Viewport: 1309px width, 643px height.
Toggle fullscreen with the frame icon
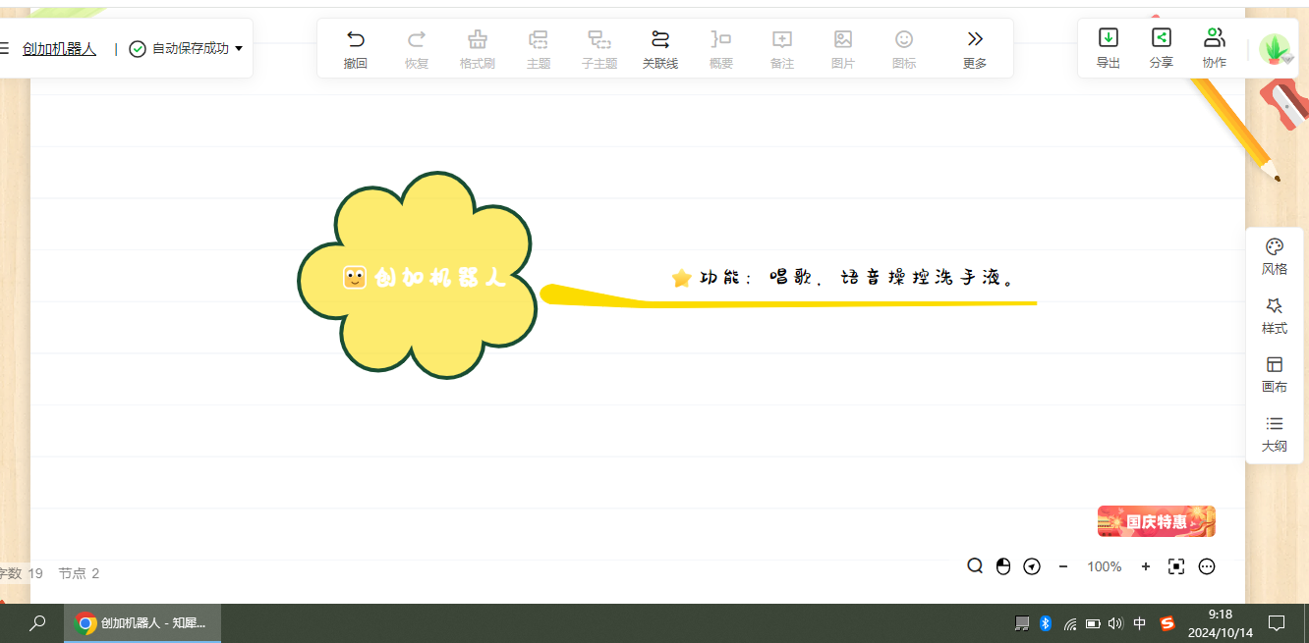pos(1176,566)
